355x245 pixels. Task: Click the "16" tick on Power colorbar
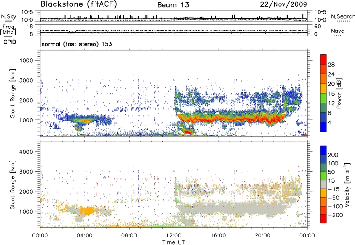(331, 94)
